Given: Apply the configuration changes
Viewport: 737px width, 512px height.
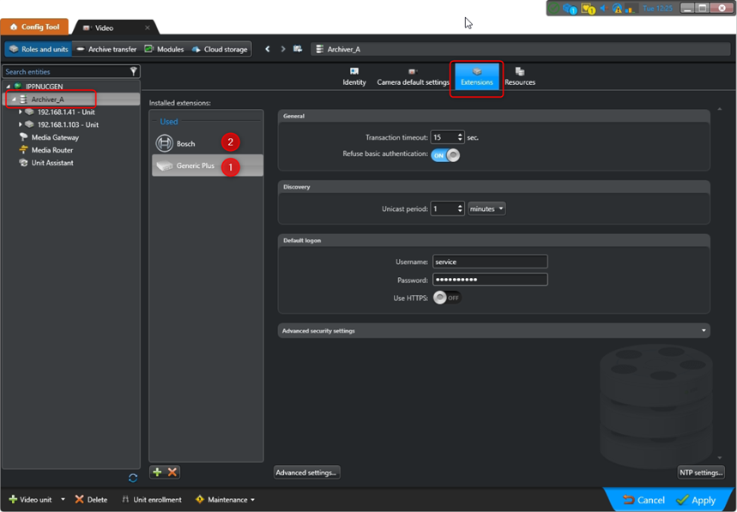Looking at the screenshot, I should click(x=696, y=500).
